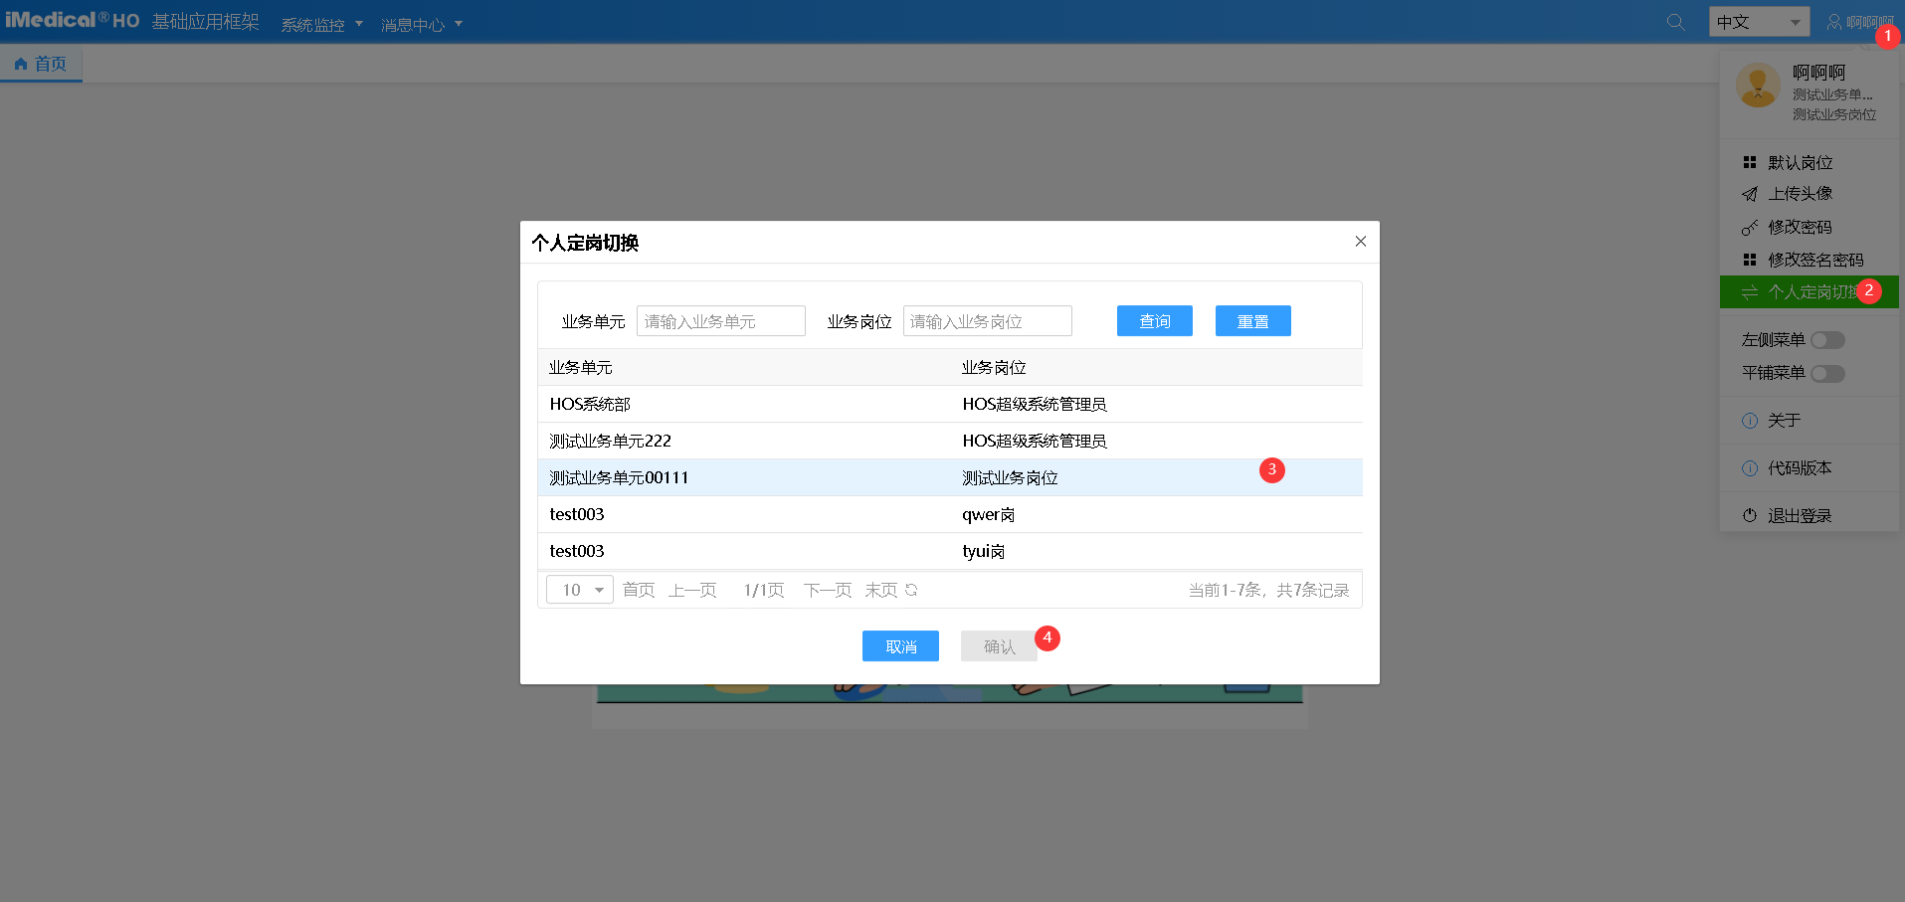Select the 默认岗位 grid icon
The image size is (1905, 902).
pyautogui.click(x=1750, y=161)
